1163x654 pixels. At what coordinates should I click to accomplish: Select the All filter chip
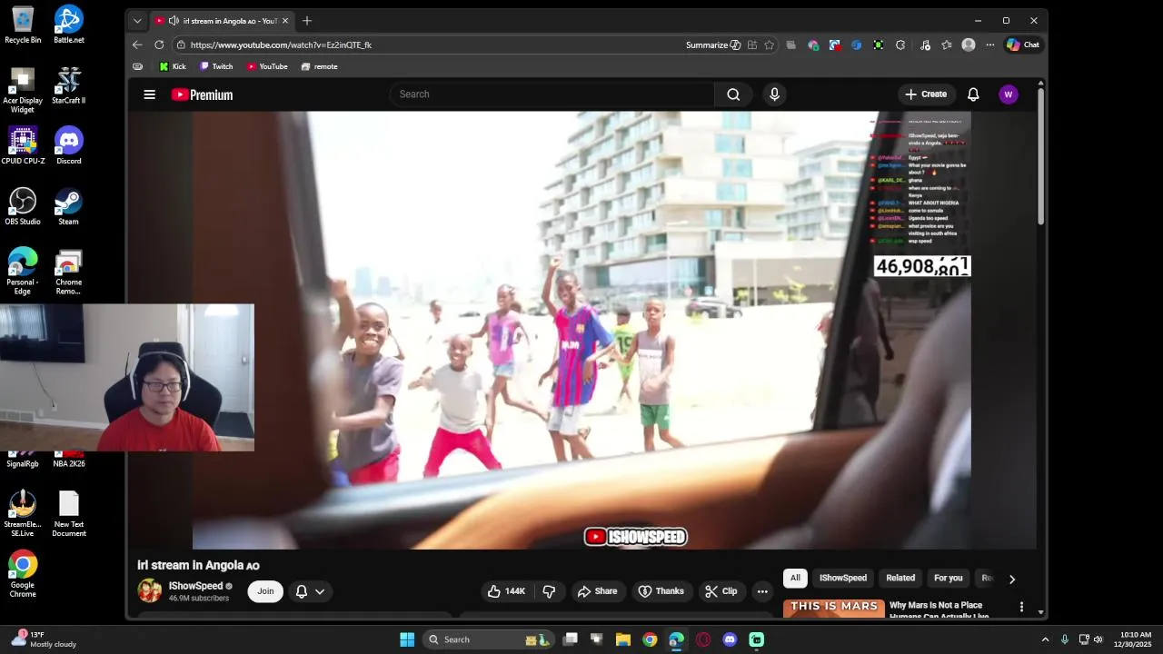click(x=795, y=578)
